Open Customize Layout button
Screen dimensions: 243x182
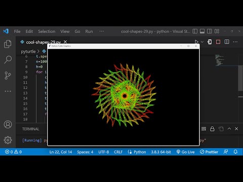[217, 31]
